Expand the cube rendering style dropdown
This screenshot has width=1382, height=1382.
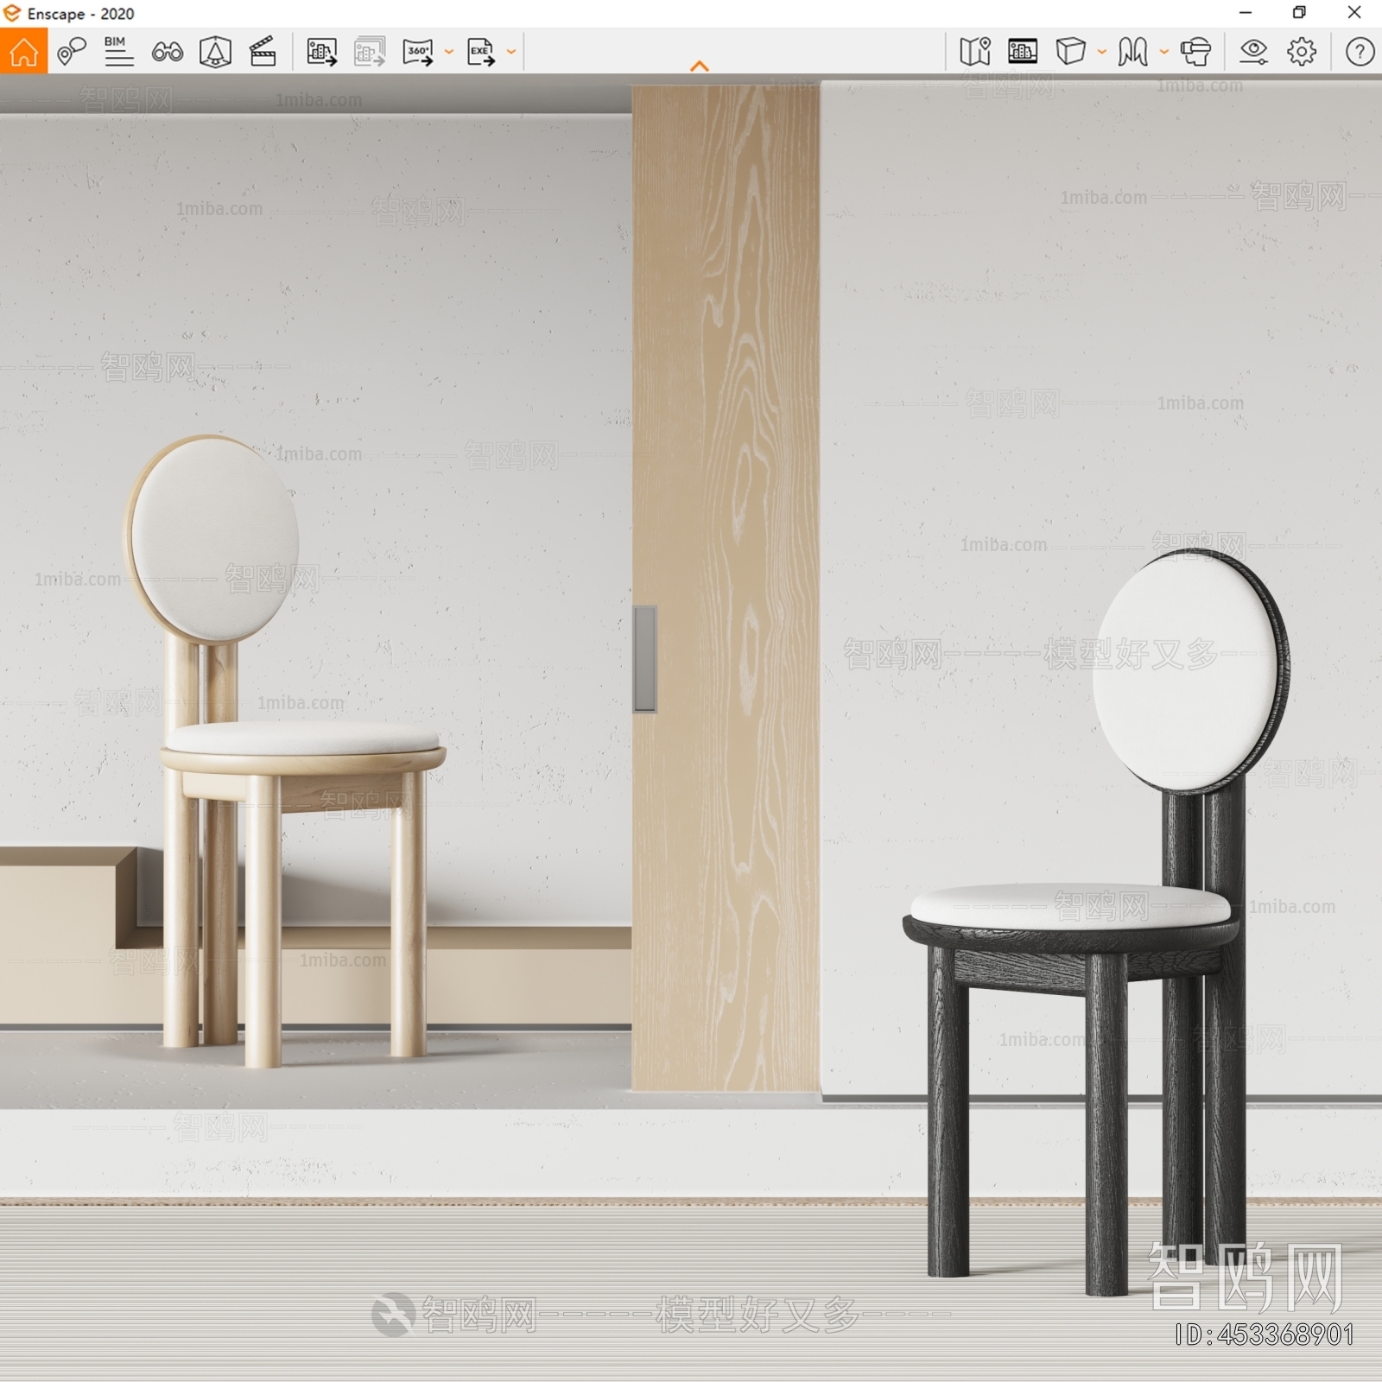1102,52
